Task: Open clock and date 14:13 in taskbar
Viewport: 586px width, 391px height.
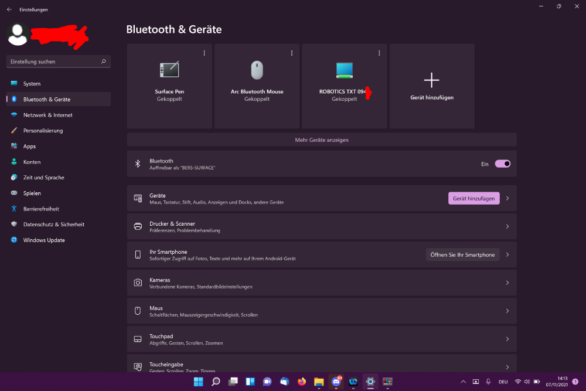Action: (x=557, y=382)
